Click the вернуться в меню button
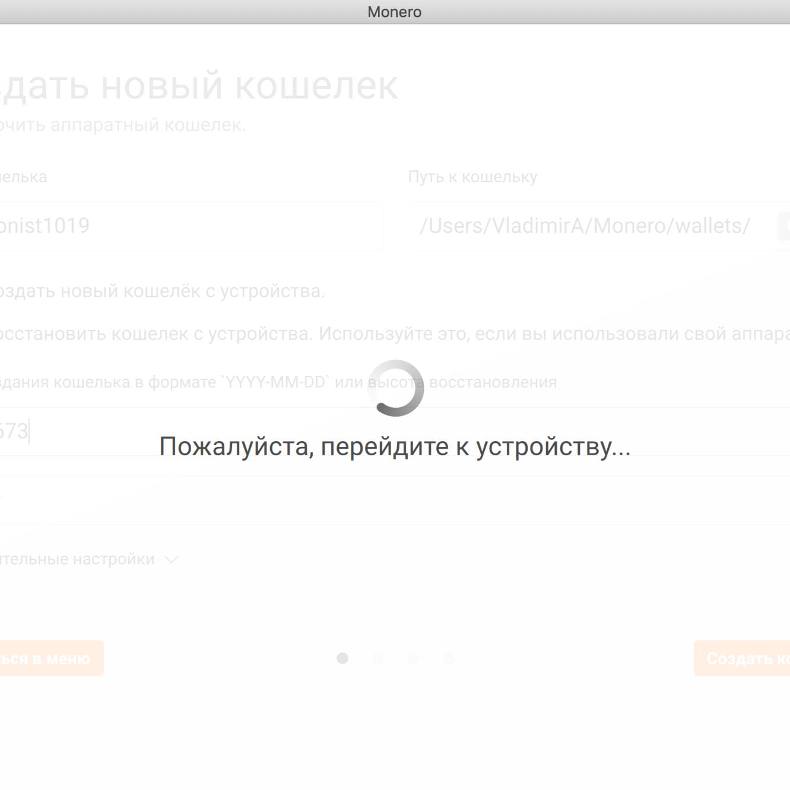Image resolution: width=790 pixels, height=790 pixels. tap(52, 658)
